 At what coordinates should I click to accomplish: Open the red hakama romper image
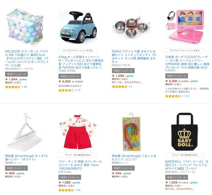tap(78, 132)
